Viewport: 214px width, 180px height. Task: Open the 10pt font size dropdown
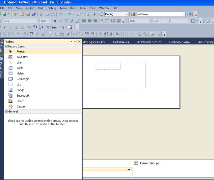pos(50,21)
